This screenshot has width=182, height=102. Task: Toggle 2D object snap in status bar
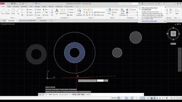[x=144, y=98]
